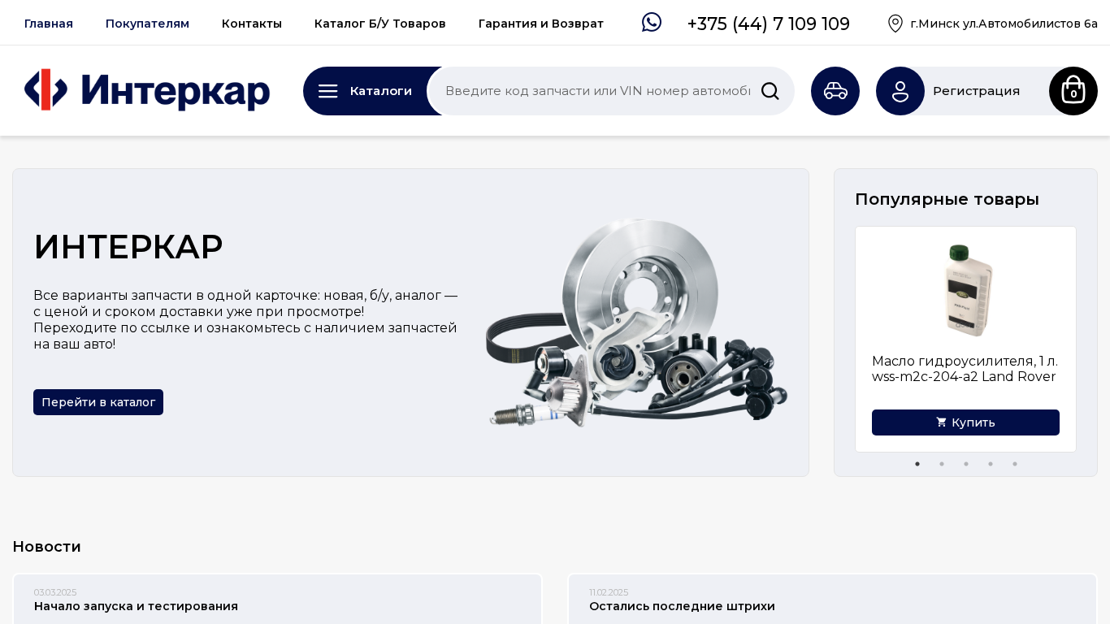Open Каталог Б/У Товаров
The height and width of the screenshot is (624, 1110).
(x=380, y=24)
